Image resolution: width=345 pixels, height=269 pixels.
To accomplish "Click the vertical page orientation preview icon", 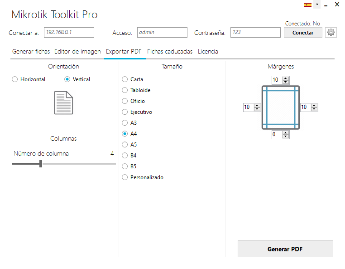I will (63, 103).
